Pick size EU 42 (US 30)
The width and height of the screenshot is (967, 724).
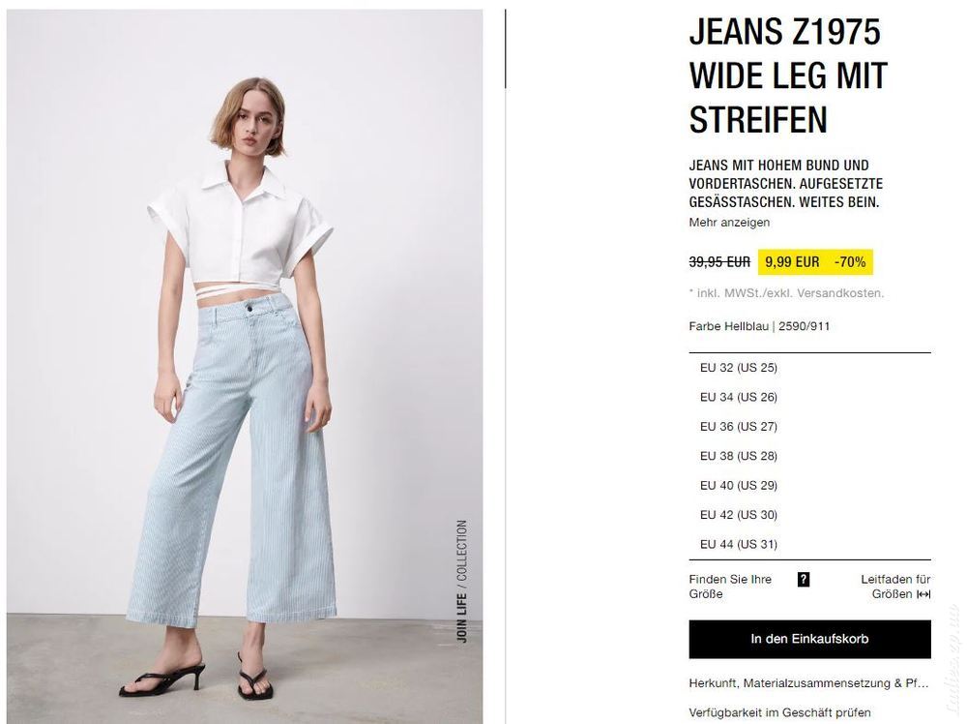(x=809, y=515)
